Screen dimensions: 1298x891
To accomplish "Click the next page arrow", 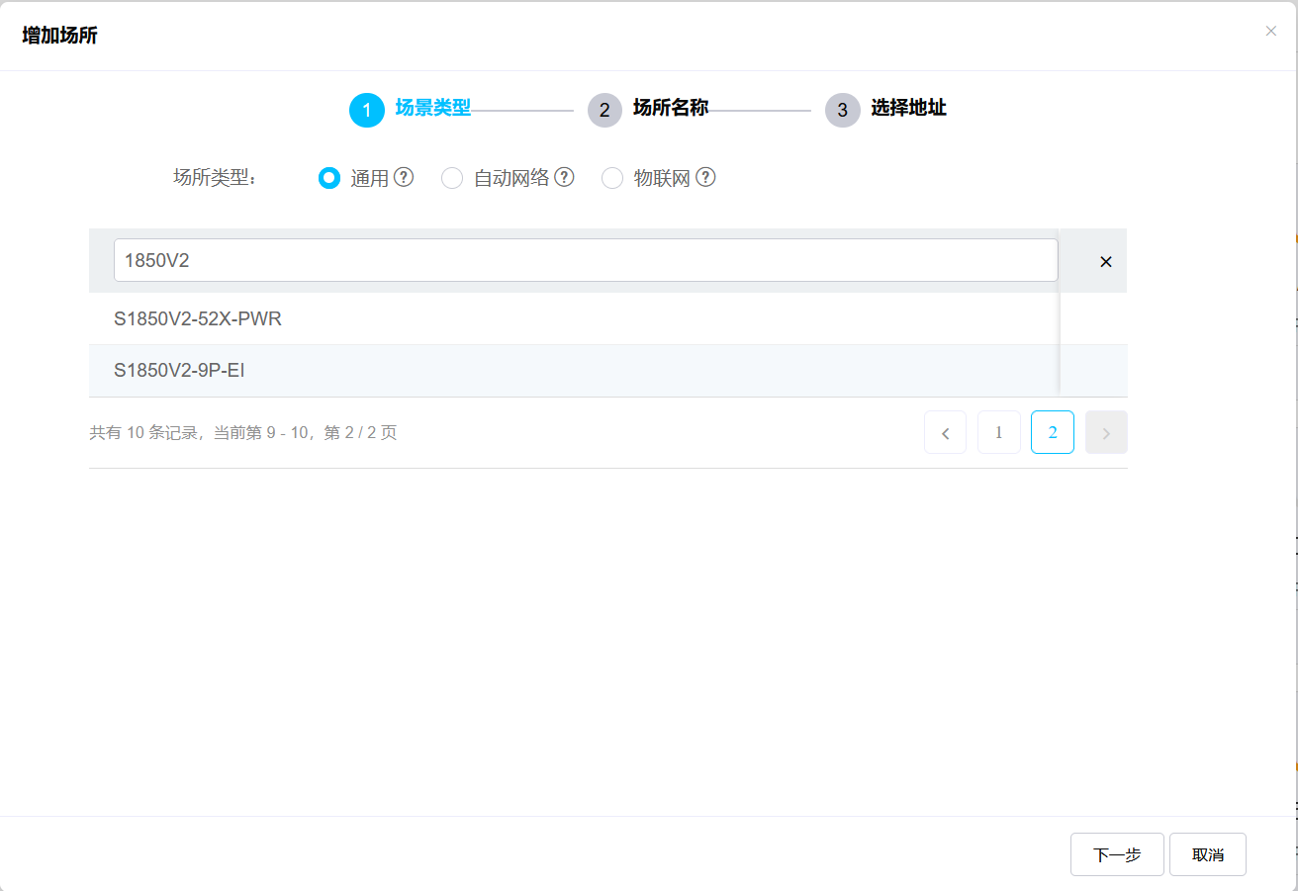I will (1106, 432).
